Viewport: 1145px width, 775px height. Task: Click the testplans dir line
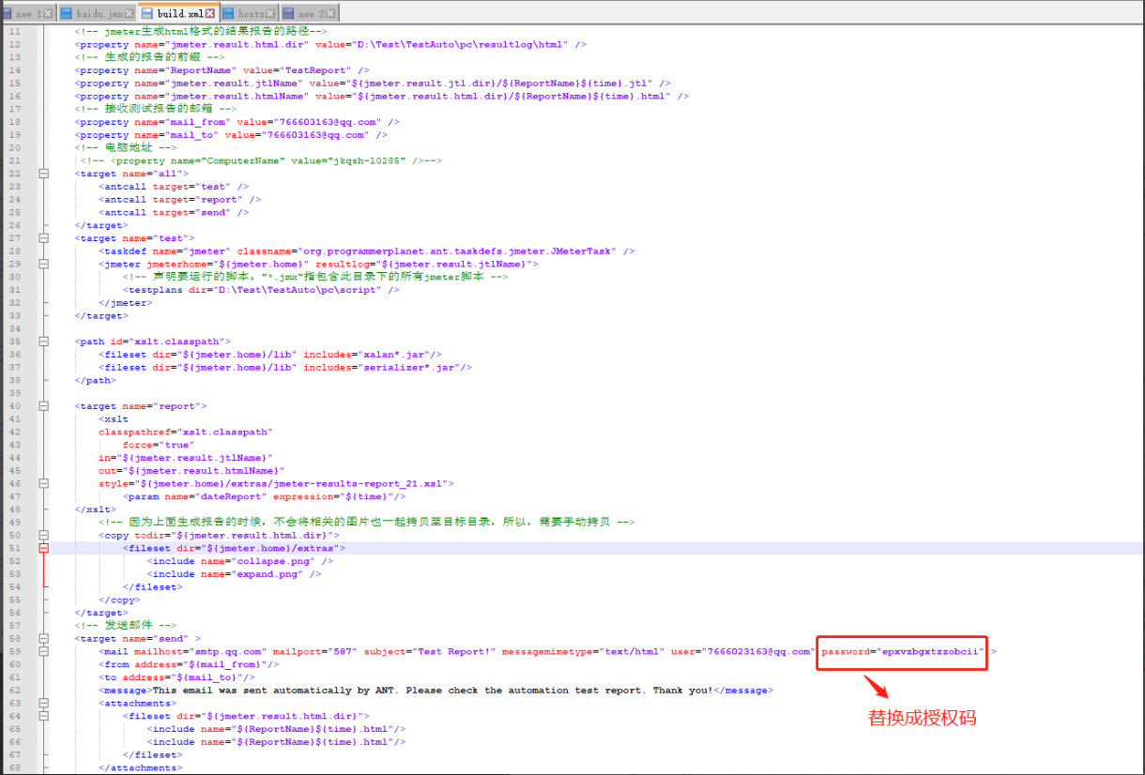261,290
